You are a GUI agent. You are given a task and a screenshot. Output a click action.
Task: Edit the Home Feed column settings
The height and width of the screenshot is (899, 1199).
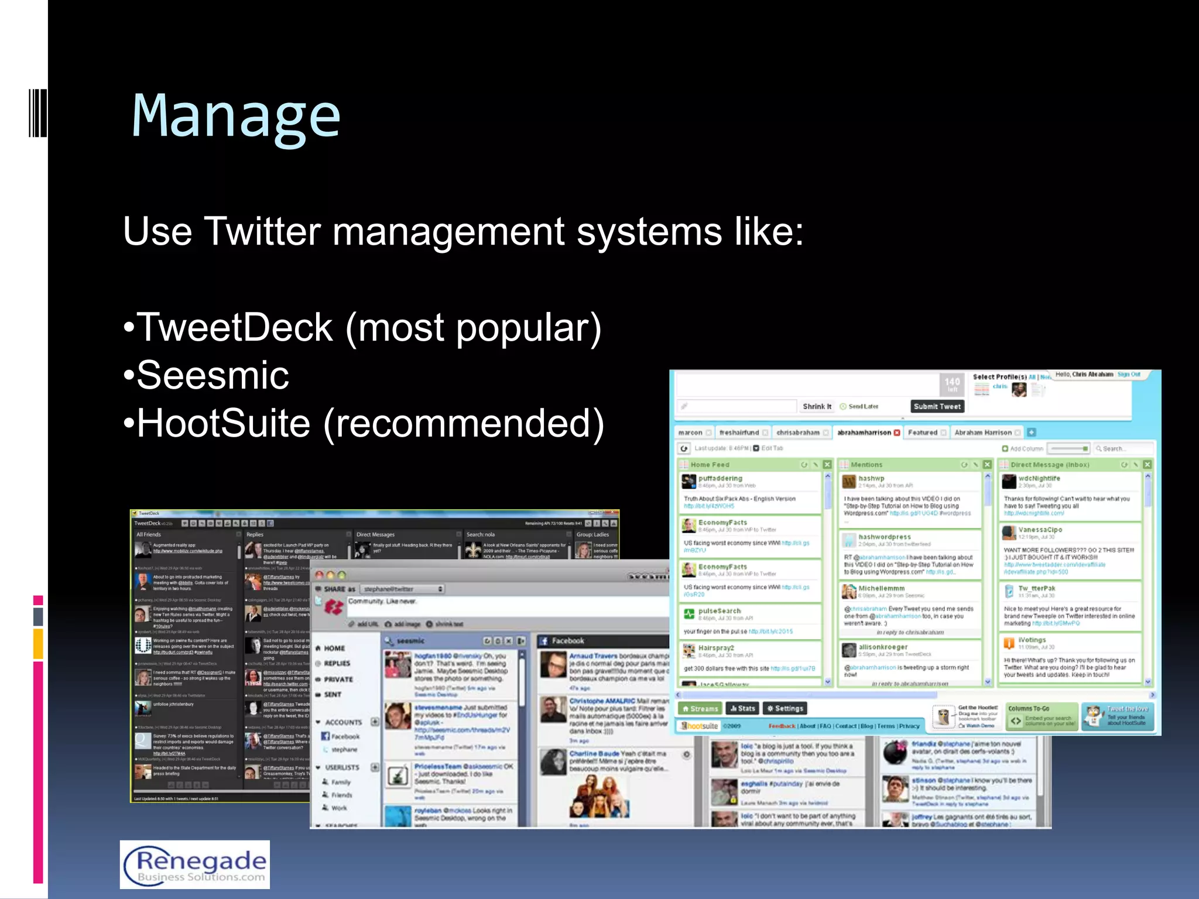[816, 465]
